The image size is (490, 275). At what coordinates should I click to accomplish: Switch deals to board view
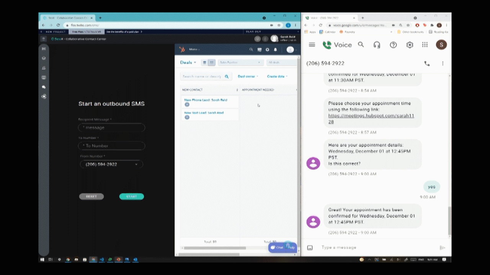212,62
